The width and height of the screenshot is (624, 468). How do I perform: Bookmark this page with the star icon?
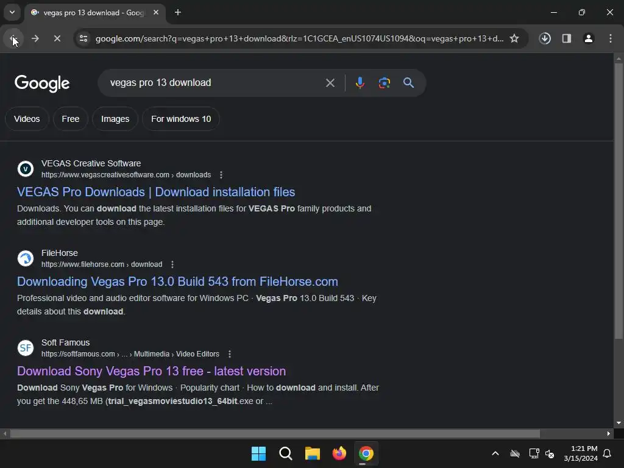pos(514,38)
